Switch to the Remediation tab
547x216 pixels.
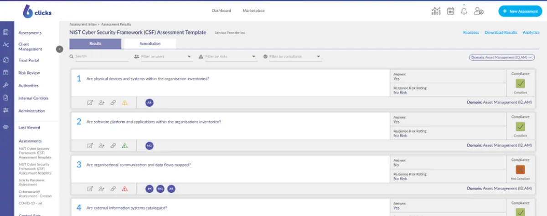pos(150,43)
